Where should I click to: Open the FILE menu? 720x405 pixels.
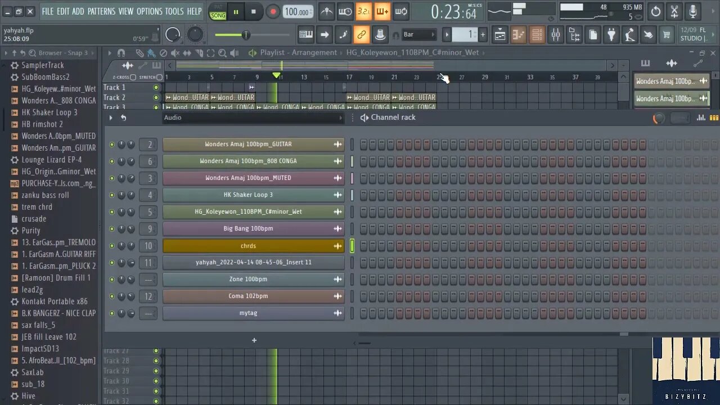click(x=48, y=11)
